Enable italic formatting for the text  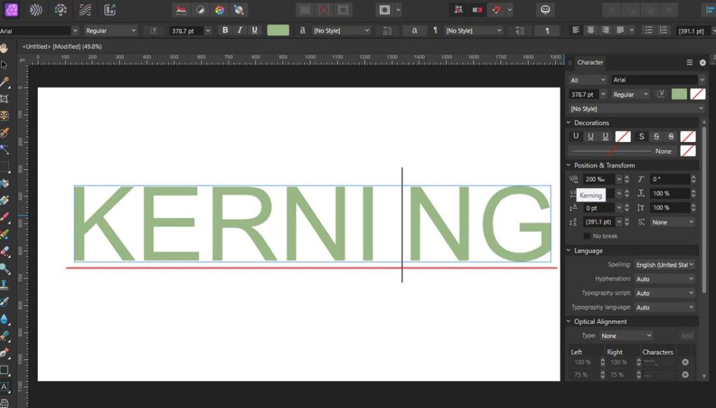(239, 30)
